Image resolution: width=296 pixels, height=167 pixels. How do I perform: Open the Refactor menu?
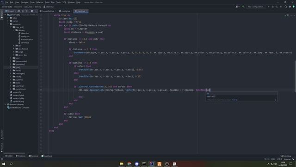tap(40, 2)
